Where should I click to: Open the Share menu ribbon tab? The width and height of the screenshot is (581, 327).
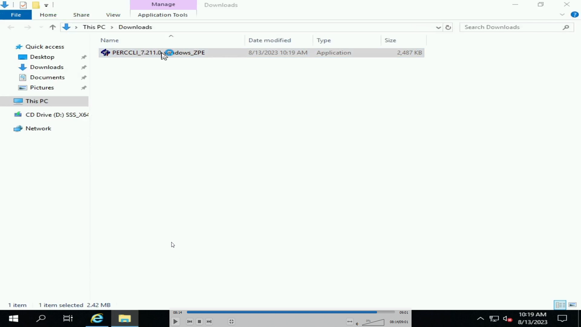(x=81, y=15)
